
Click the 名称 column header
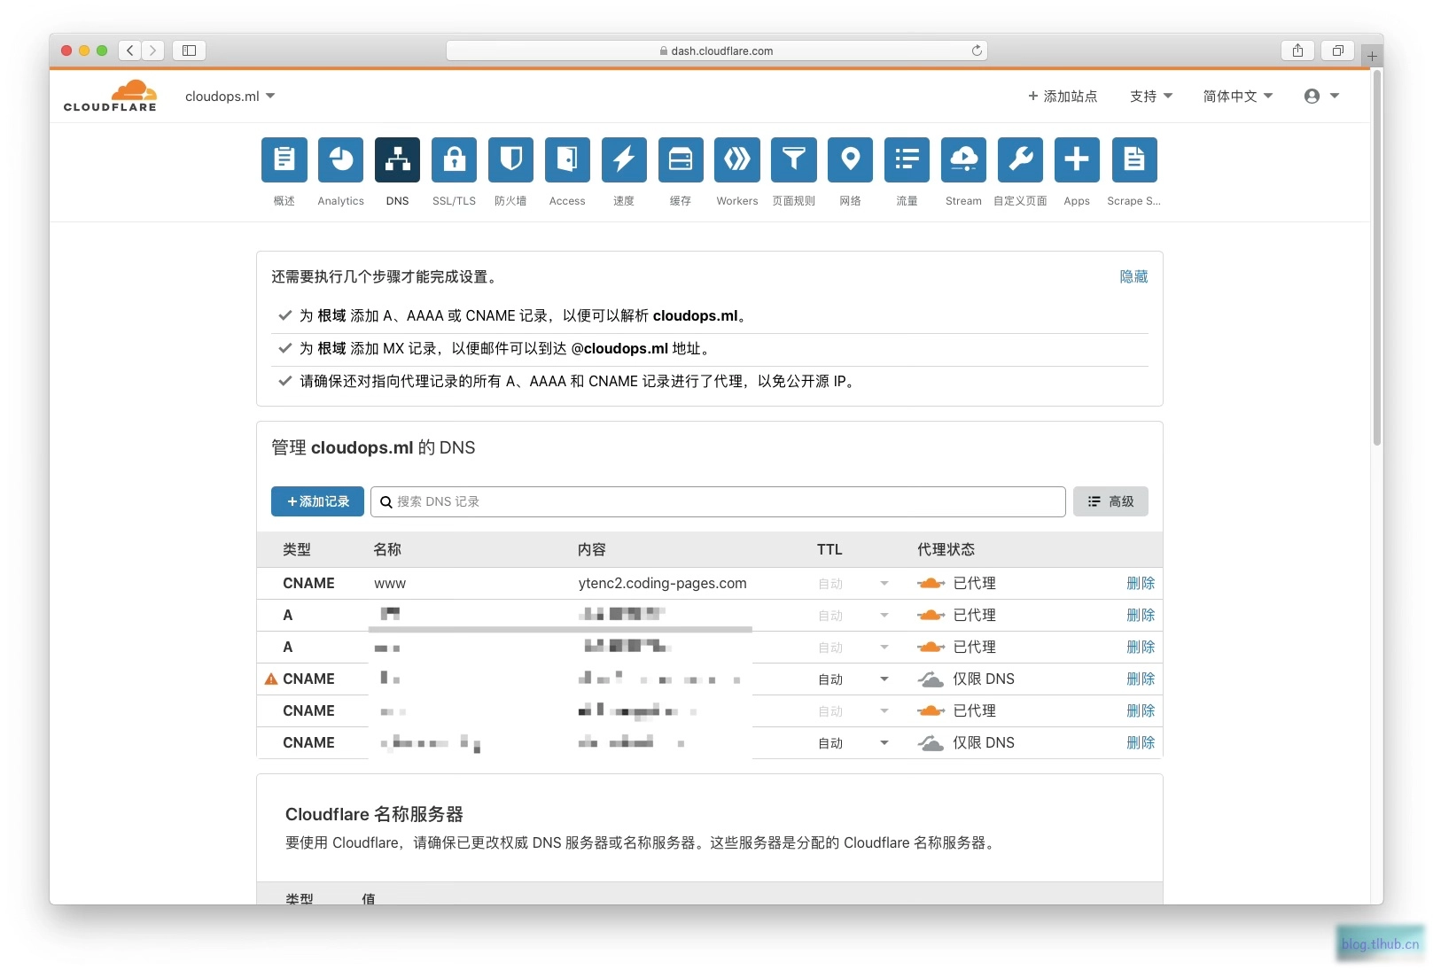coord(387,549)
